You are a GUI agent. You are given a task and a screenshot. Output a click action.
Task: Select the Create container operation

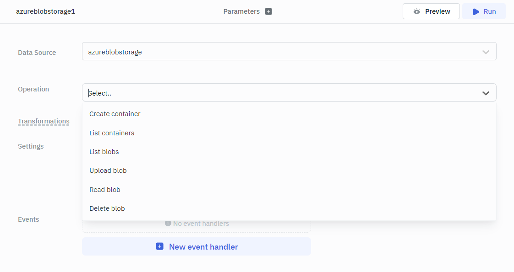coord(115,114)
